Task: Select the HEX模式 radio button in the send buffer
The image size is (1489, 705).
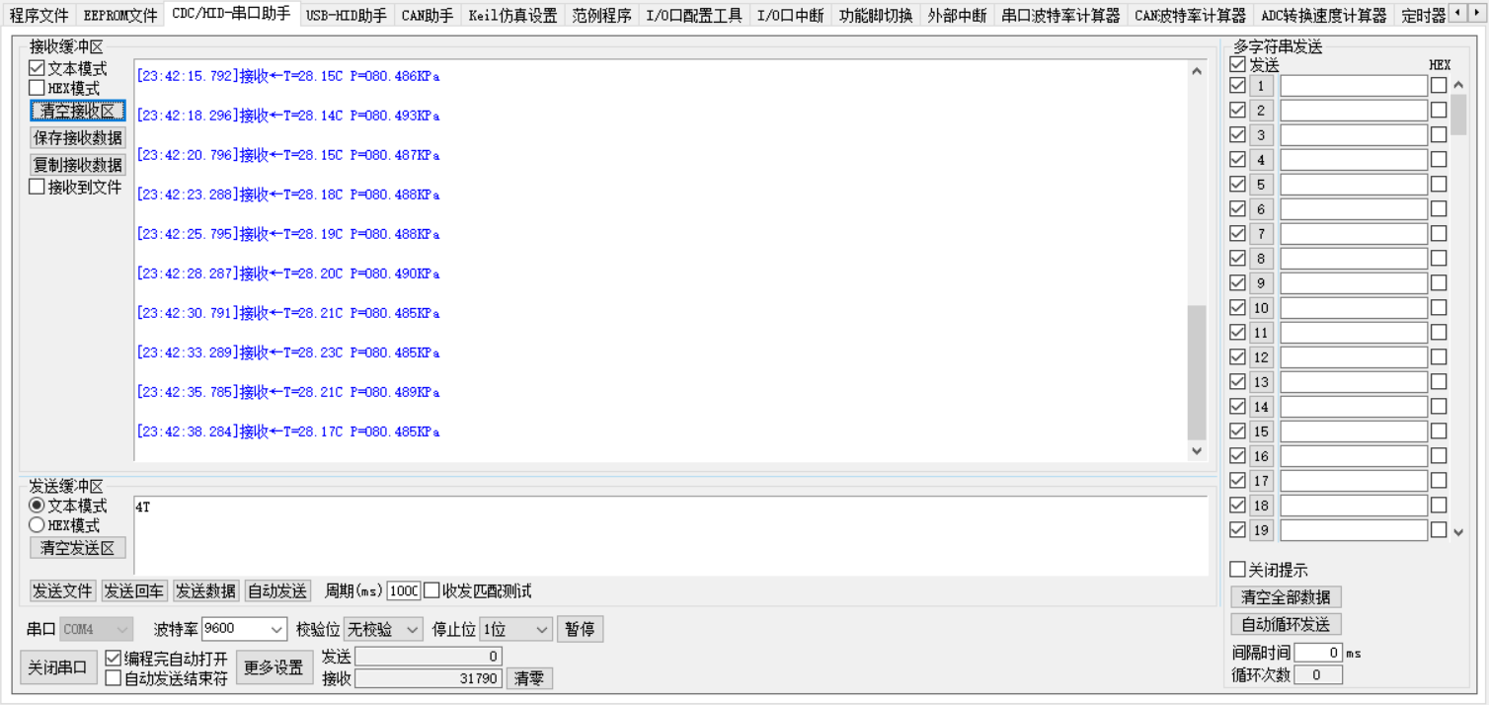Action: pyautogui.click(x=64, y=525)
